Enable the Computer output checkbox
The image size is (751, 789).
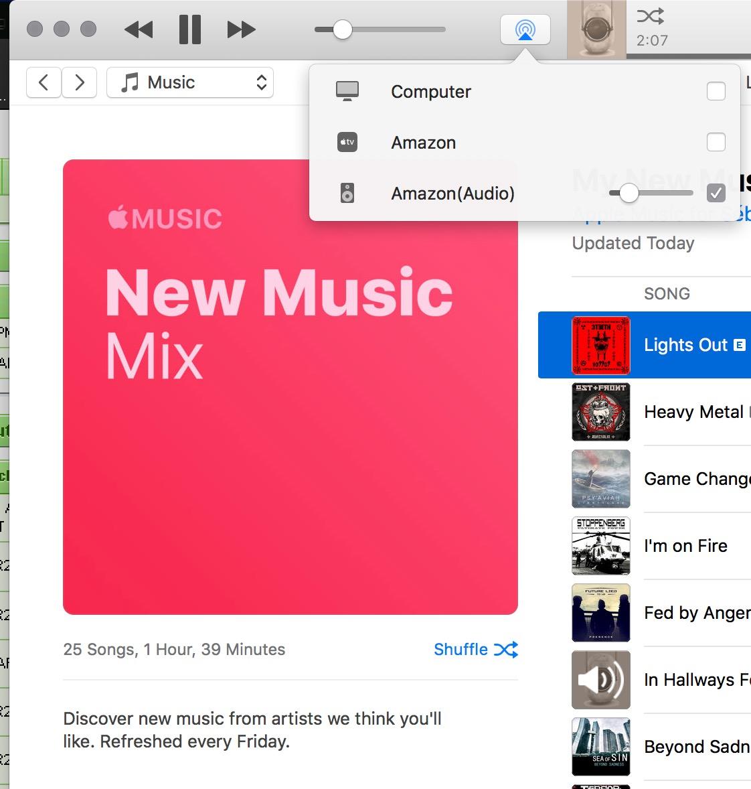716,92
